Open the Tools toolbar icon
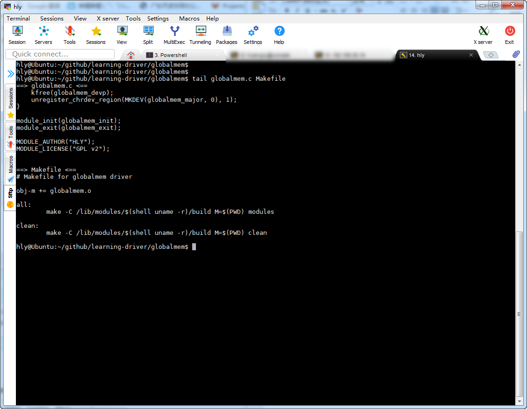527x409 pixels. pos(70,35)
